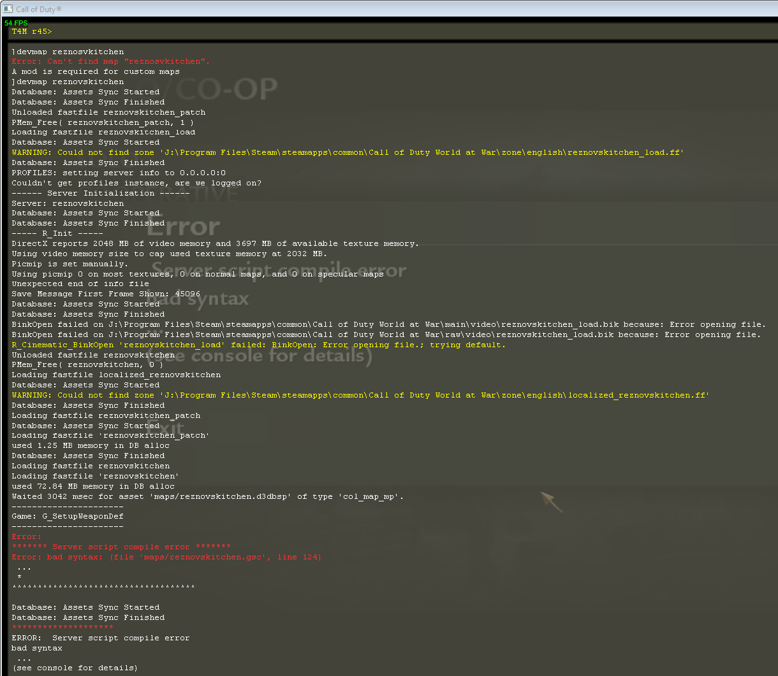This screenshot has height=676, width=778.
Task: Click quoted line Loading fastfile 'reznovskitchen'
Action: coord(96,477)
